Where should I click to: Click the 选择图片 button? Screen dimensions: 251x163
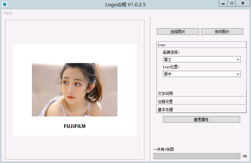[x=178, y=32]
